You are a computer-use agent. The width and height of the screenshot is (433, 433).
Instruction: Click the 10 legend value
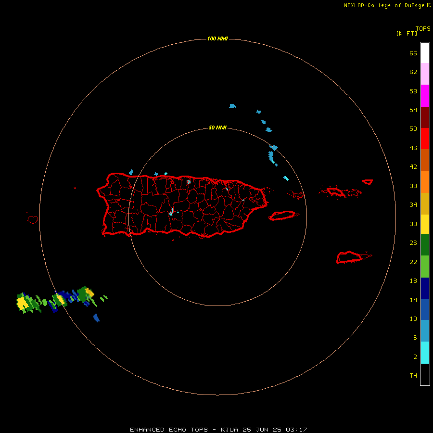pos(413,319)
